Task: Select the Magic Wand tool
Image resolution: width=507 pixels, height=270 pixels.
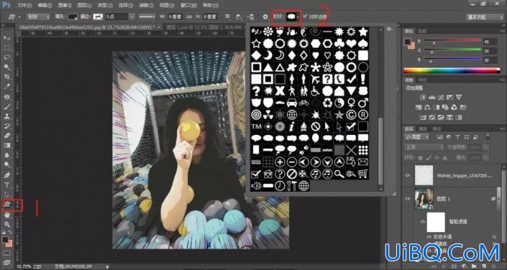Action: tap(6, 67)
